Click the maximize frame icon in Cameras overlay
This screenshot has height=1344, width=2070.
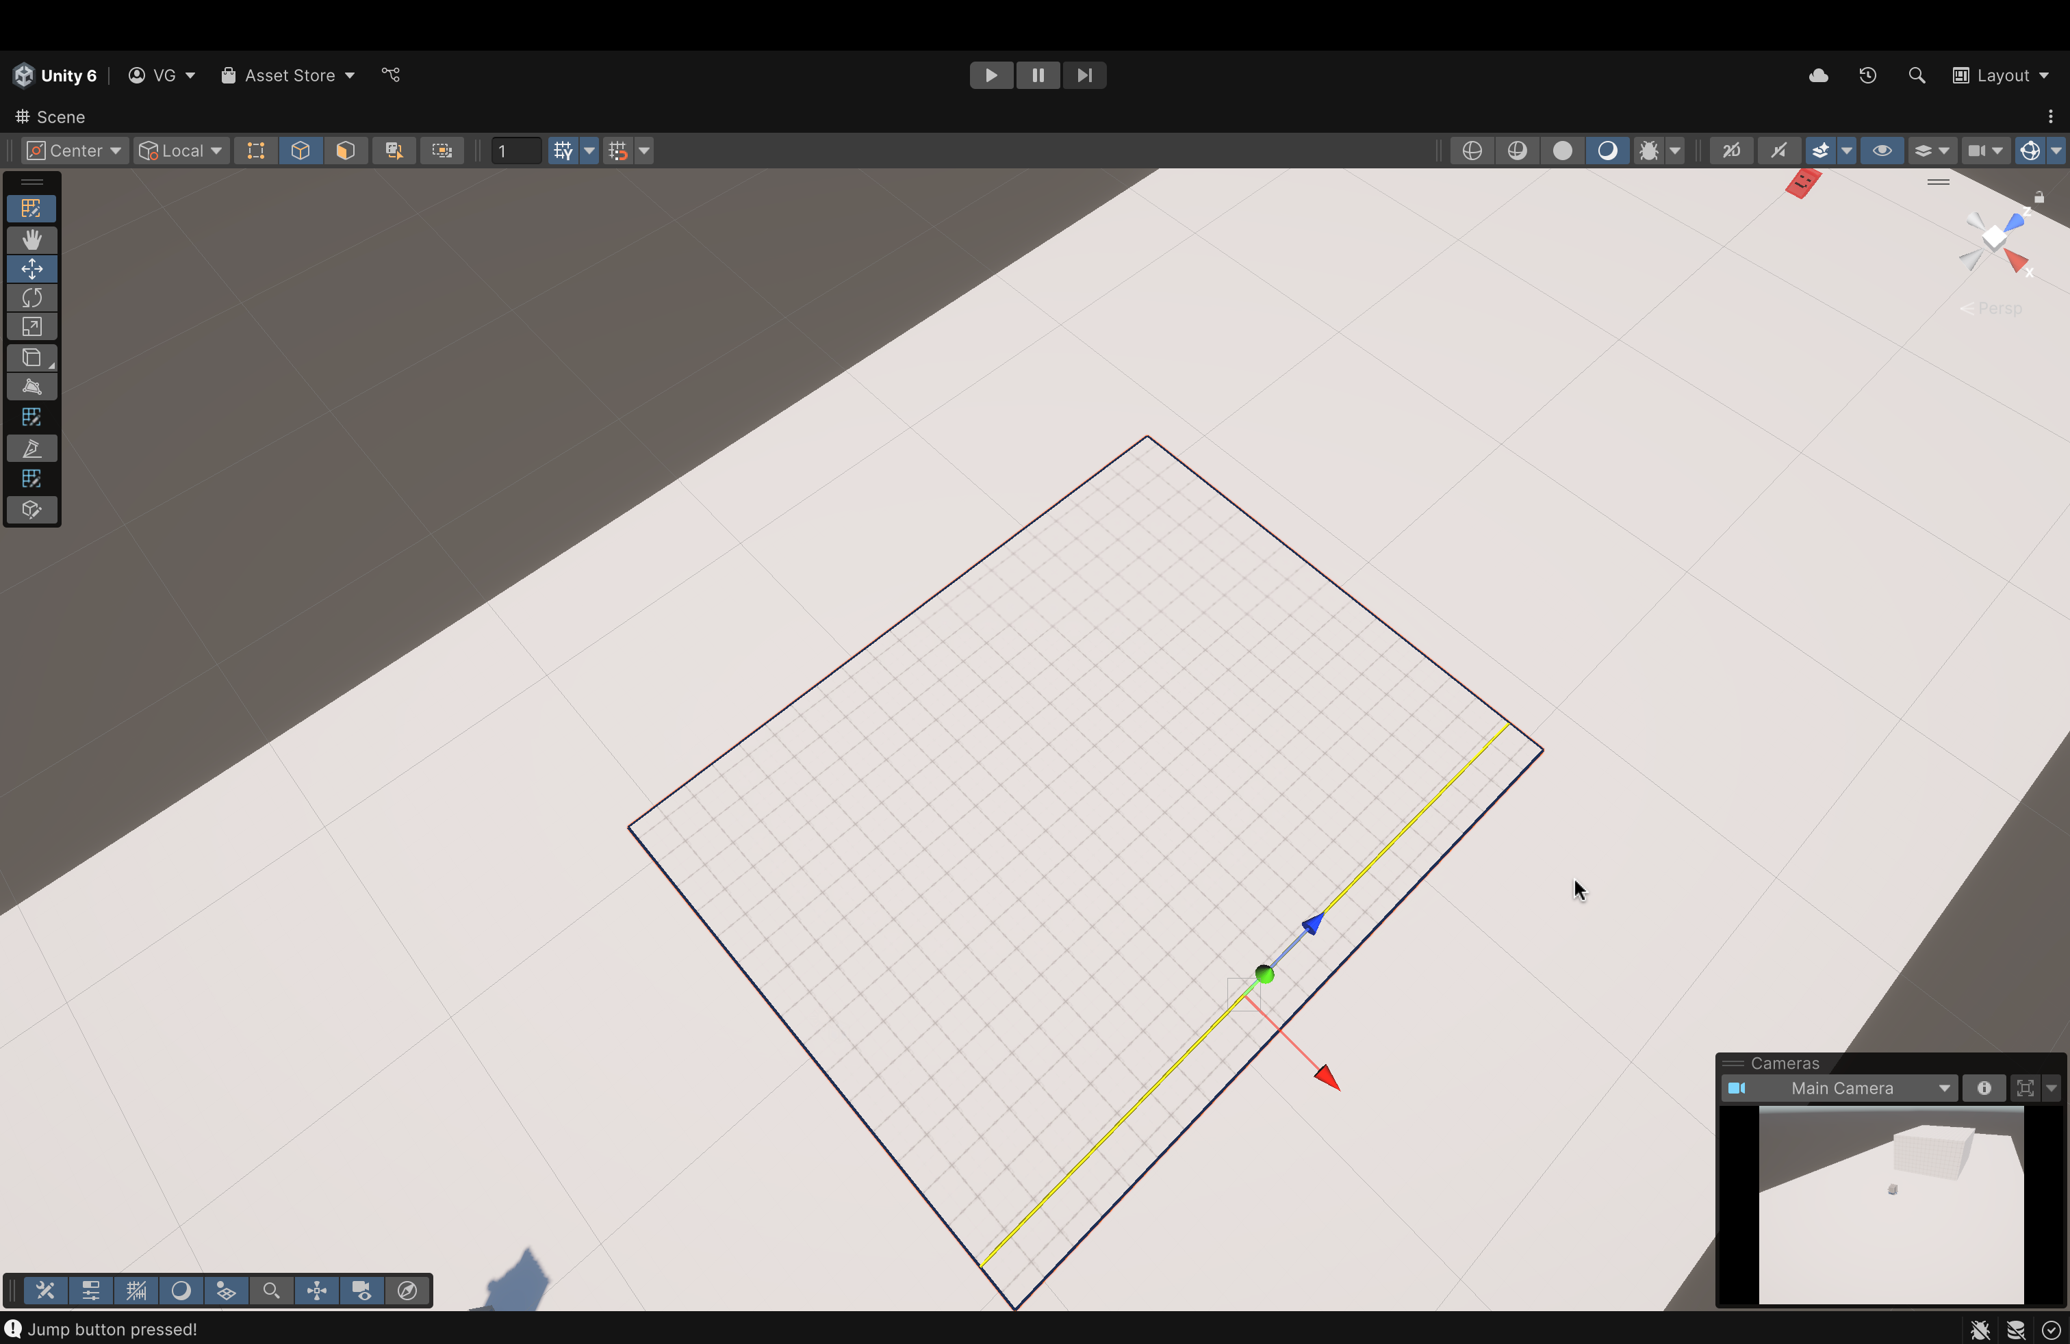pos(2025,1087)
